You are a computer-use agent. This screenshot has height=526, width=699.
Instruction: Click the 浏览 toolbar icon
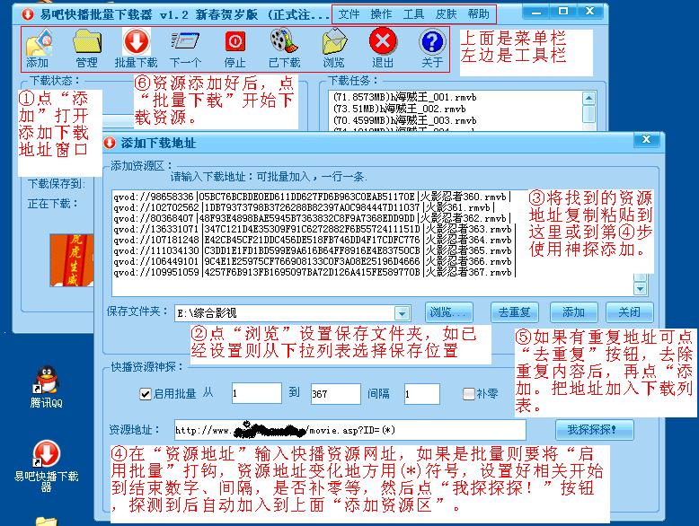coord(334,48)
